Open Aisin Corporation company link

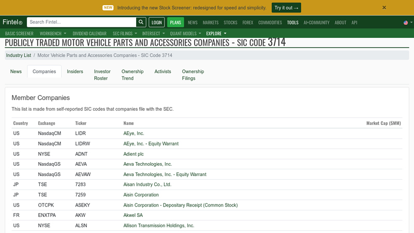[141, 195]
